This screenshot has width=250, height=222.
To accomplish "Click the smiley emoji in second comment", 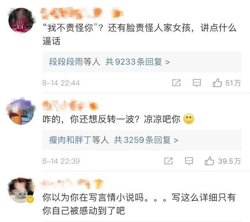I will [189, 119].
